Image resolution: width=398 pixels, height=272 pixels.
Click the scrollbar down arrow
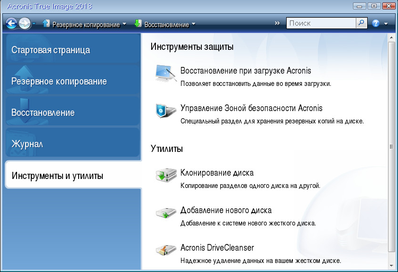point(391,266)
